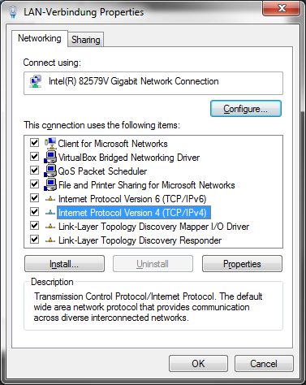Switch to the Sharing tab
The width and height of the screenshot is (306, 385).
(86, 40)
